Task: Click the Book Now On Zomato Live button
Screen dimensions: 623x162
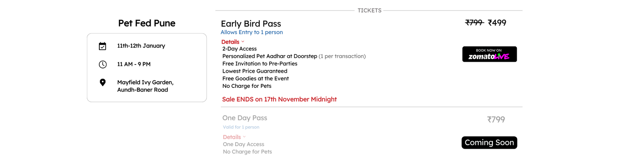Action: tap(489, 54)
